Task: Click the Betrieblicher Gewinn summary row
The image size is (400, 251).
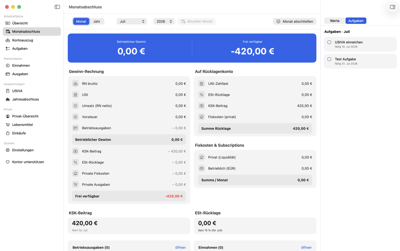Action: 129,140
